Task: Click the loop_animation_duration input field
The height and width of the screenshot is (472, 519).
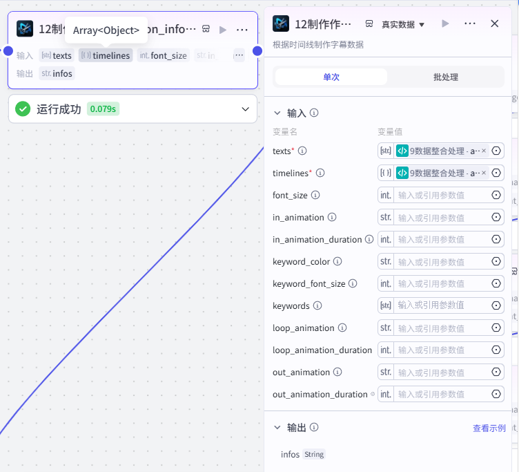Action: (x=442, y=350)
